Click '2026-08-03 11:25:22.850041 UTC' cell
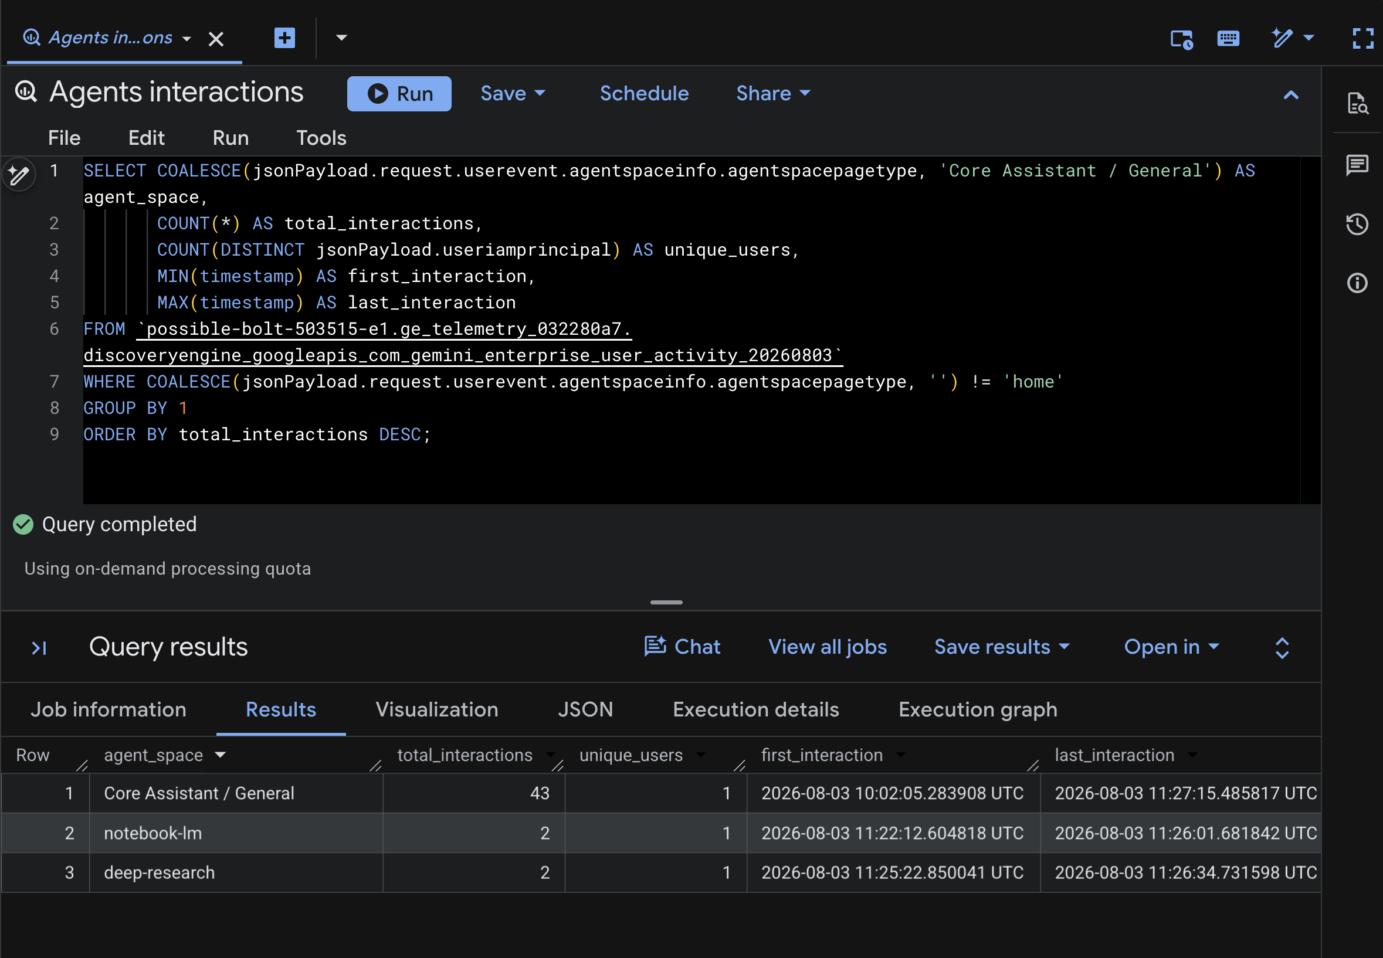 (894, 873)
